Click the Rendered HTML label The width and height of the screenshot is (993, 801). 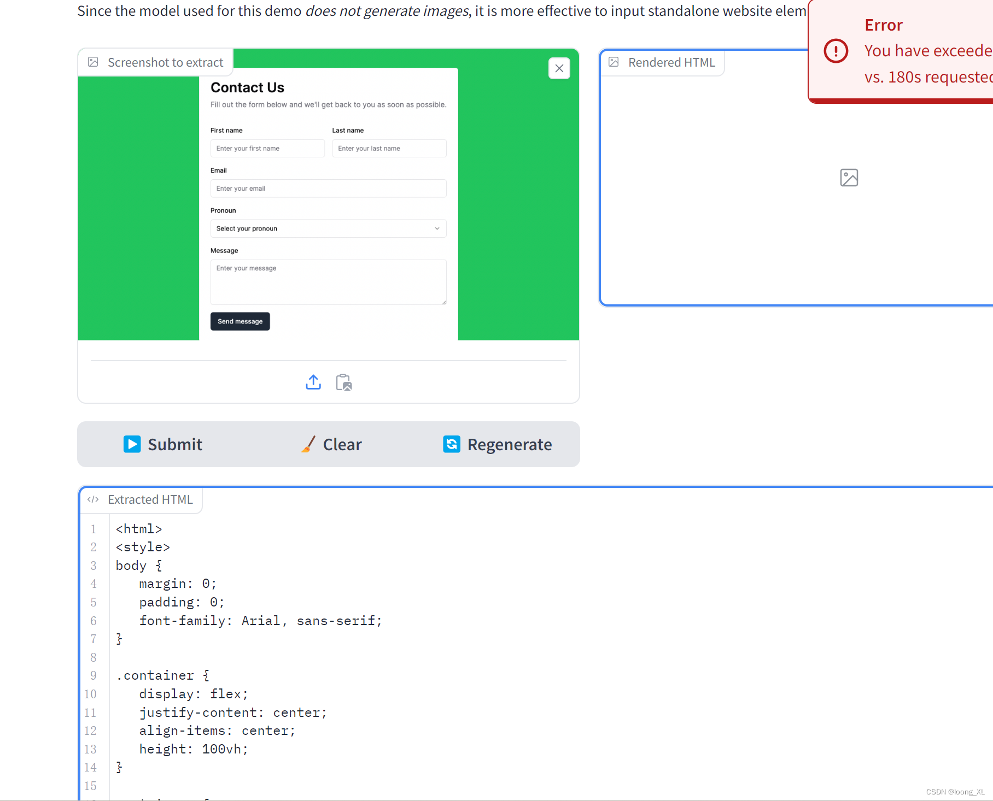[x=671, y=62]
